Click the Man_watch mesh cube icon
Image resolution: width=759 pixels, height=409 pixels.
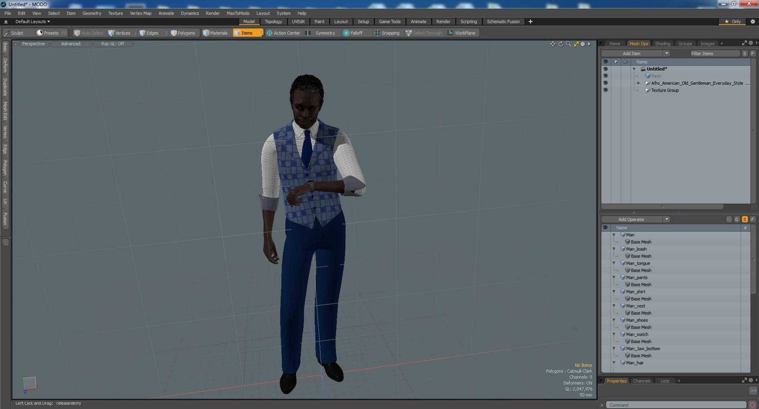pos(623,334)
